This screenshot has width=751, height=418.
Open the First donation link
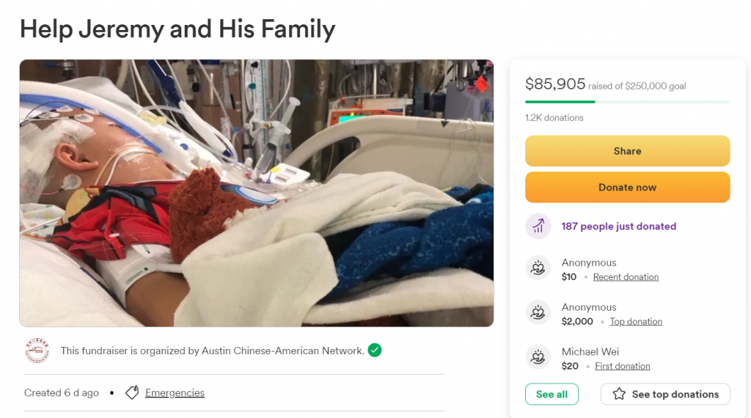[622, 367]
